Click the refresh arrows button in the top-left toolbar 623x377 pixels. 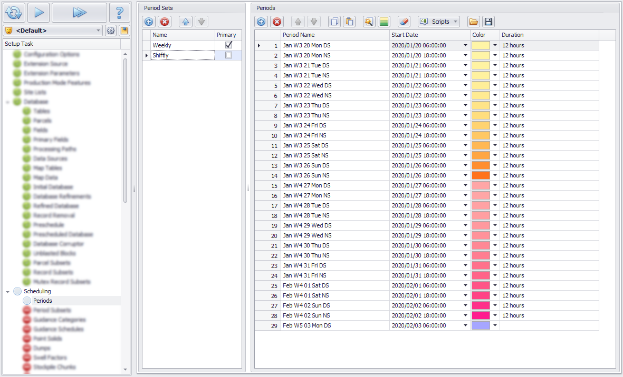tap(14, 12)
